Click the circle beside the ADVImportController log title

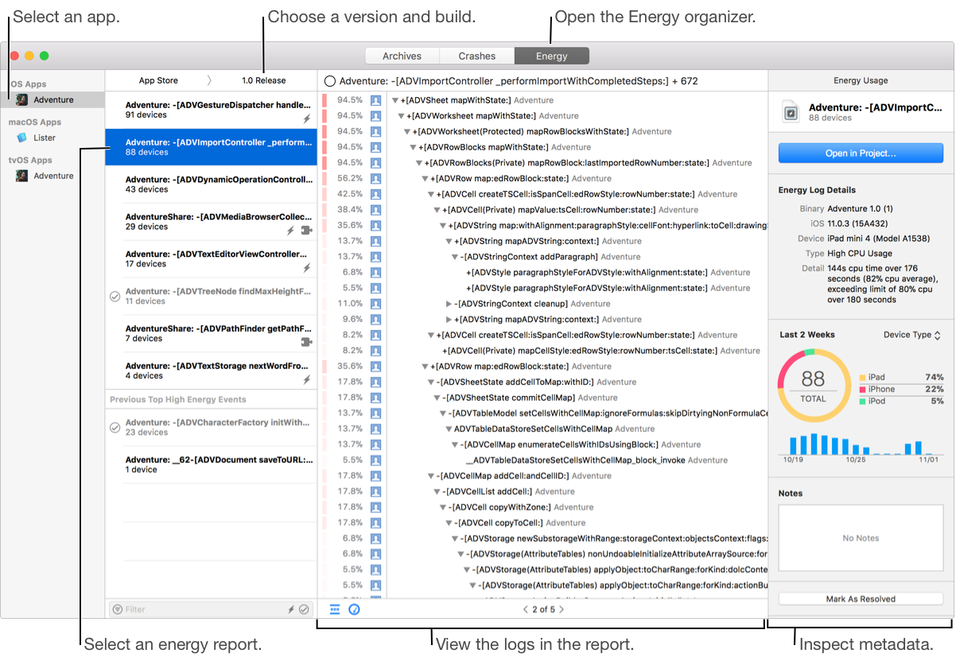click(x=330, y=80)
